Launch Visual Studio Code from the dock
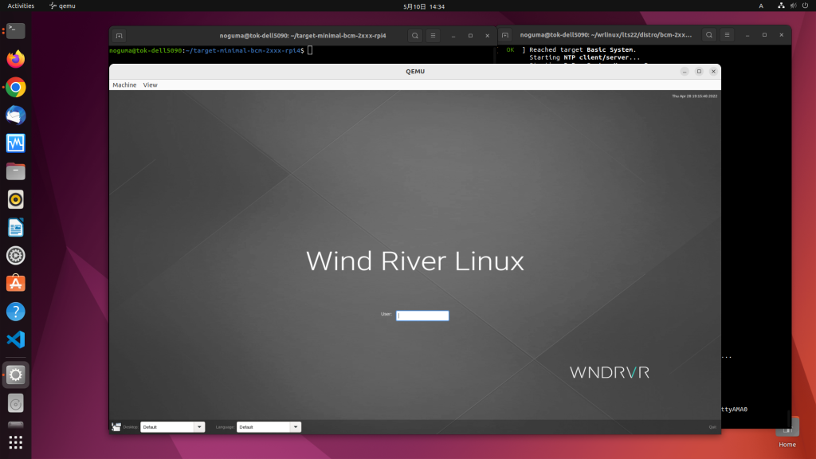 tap(16, 339)
